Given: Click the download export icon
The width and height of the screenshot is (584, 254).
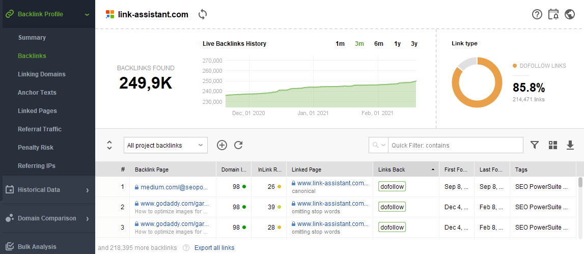Looking at the screenshot, I should pyautogui.click(x=570, y=145).
